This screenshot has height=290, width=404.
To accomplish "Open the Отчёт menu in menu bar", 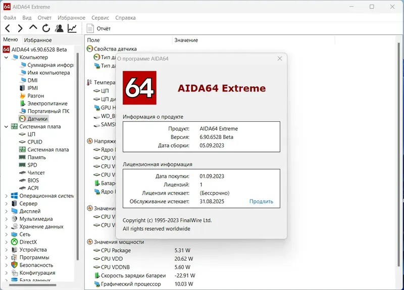I will [44, 18].
